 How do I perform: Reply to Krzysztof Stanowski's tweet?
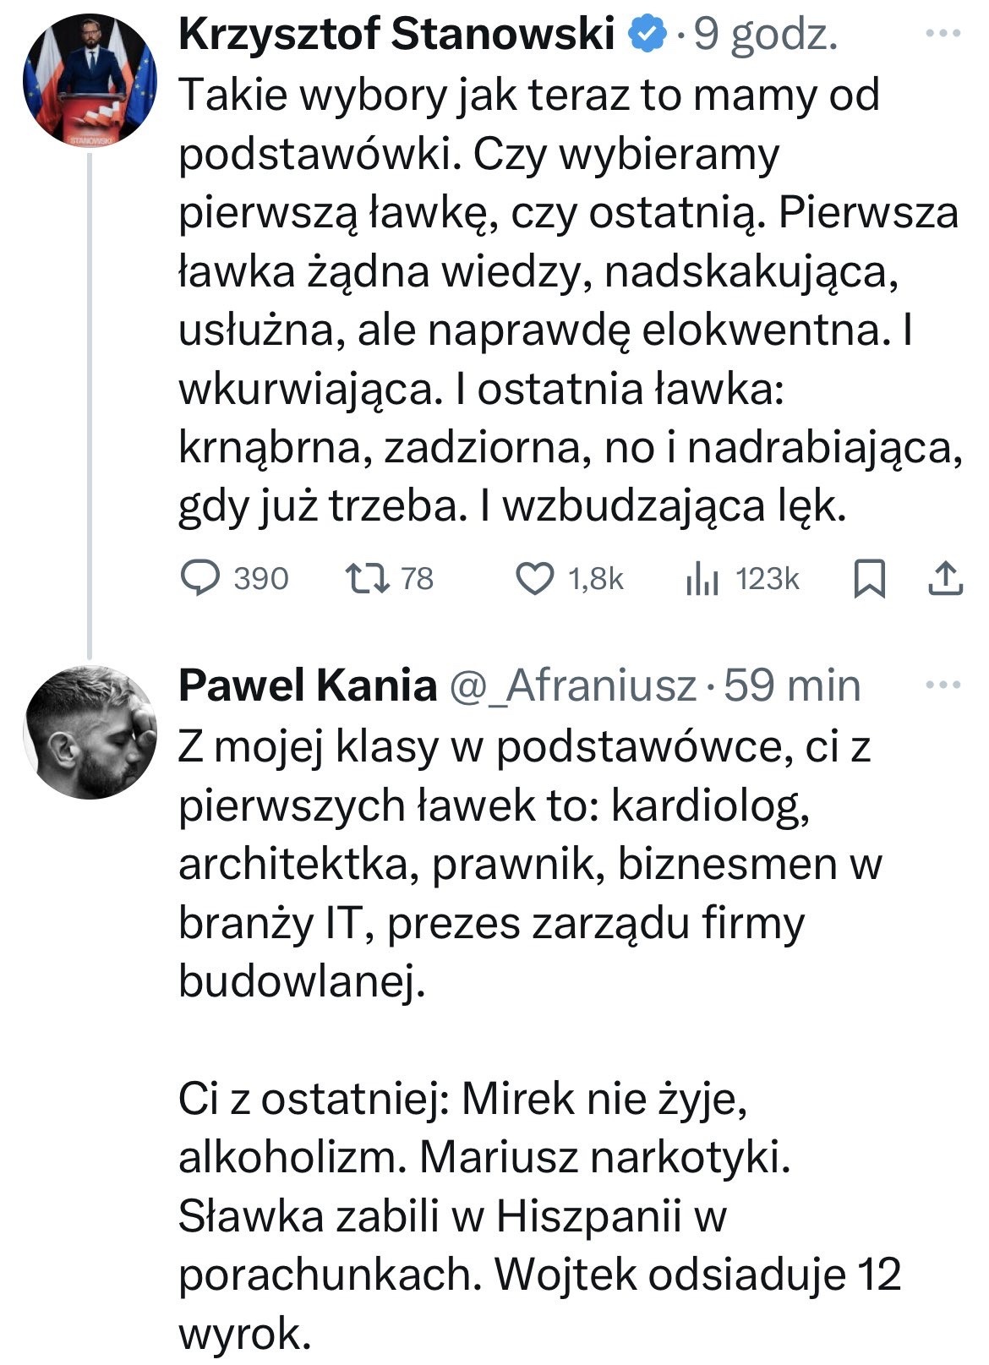tap(199, 579)
